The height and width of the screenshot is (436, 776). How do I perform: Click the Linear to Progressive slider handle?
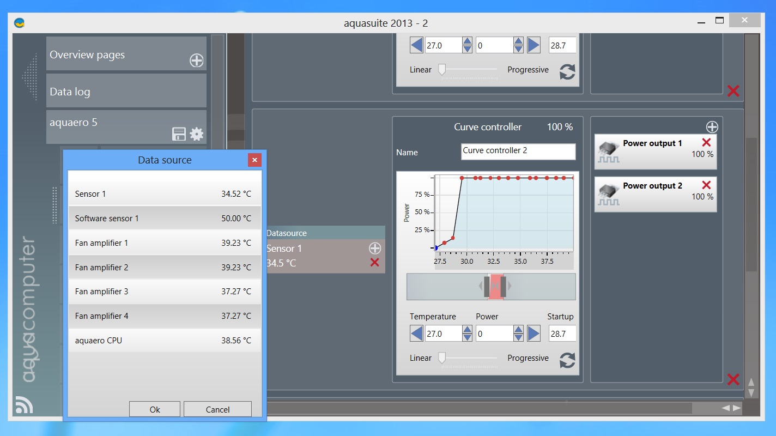(x=442, y=358)
